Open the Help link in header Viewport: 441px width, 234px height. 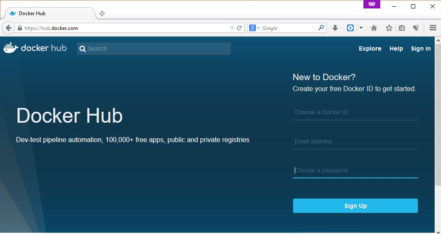click(396, 48)
